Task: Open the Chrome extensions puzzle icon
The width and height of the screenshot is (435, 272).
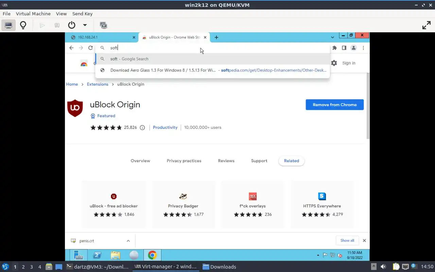Action: tap(334, 48)
